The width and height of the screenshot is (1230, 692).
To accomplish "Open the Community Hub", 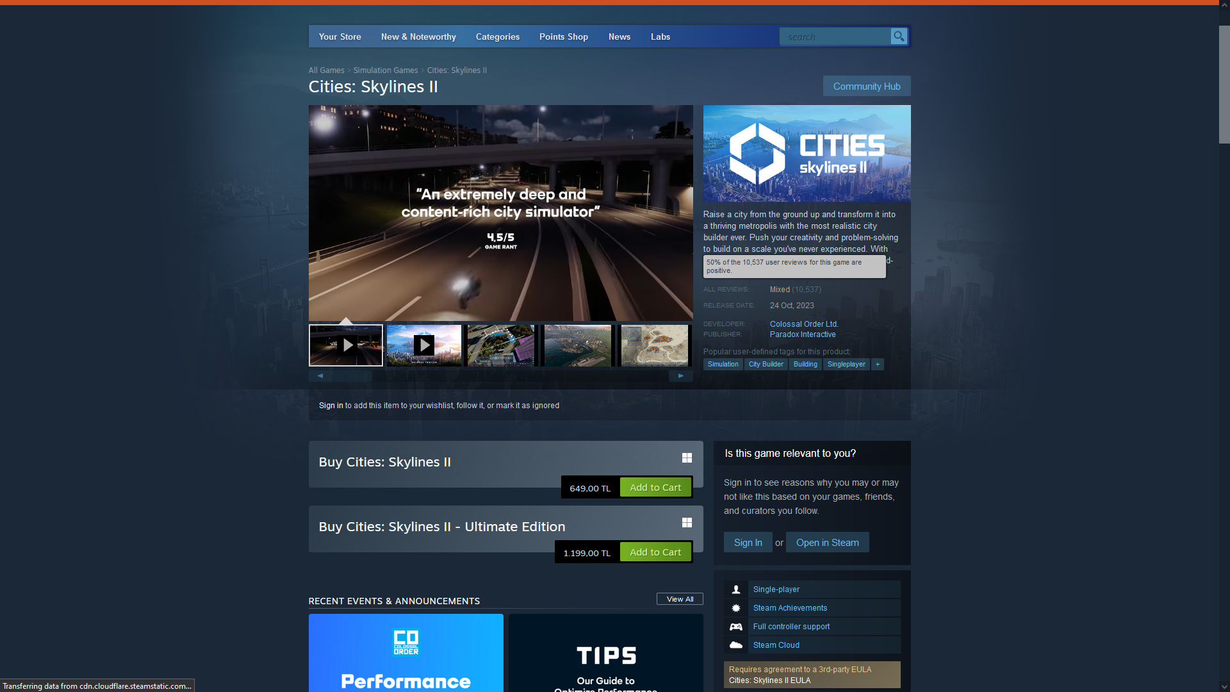I will click(x=866, y=86).
